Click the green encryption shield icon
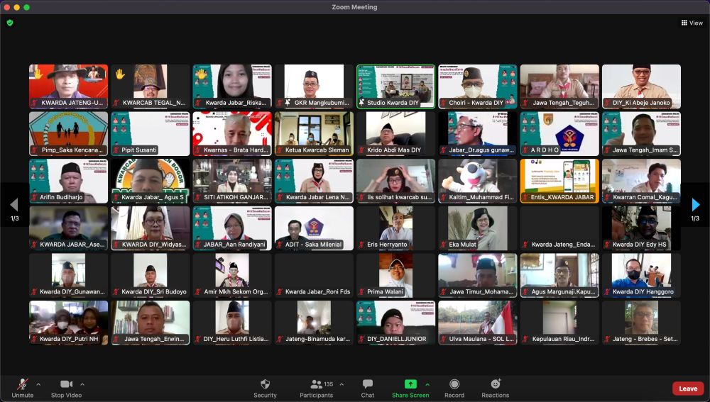 10,23
